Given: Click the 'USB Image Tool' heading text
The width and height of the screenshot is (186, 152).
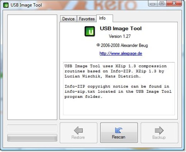Looking at the screenshot, I should click(121, 28).
